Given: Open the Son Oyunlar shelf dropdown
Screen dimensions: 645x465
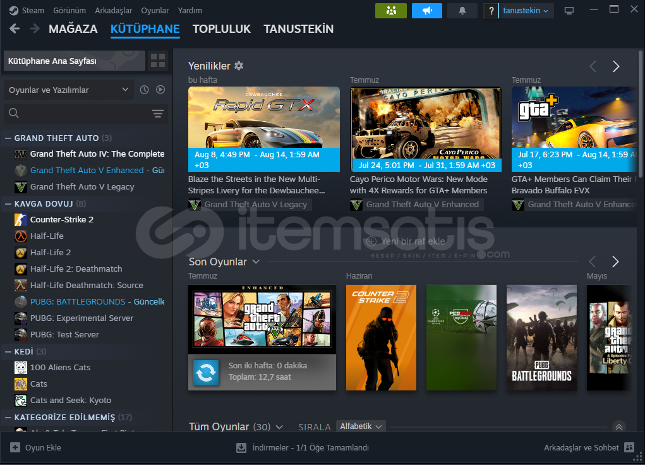Looking at the screenshot, I should [x=256, y=262].
